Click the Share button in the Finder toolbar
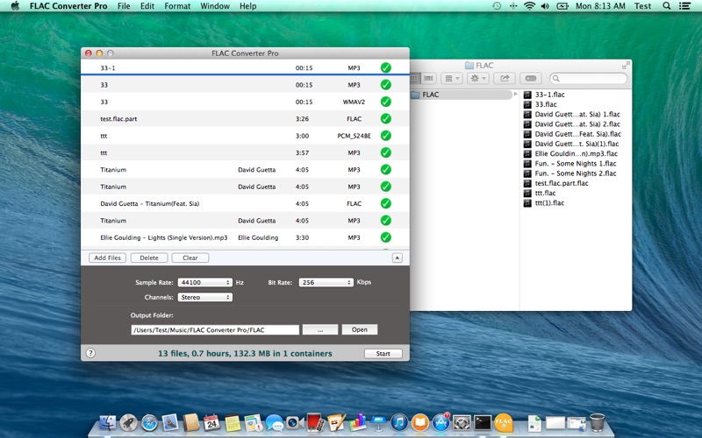The width and height of the screenshot is (702, 438). click(505, 78)
